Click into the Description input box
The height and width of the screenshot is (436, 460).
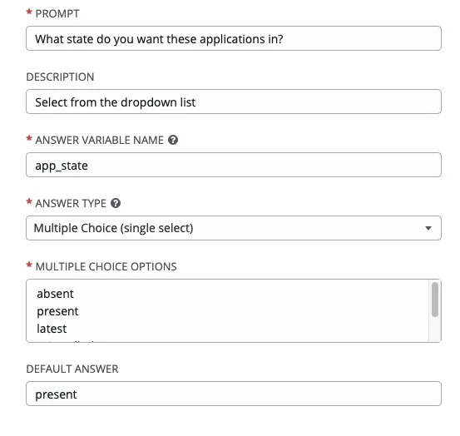(x=234, y=102)
